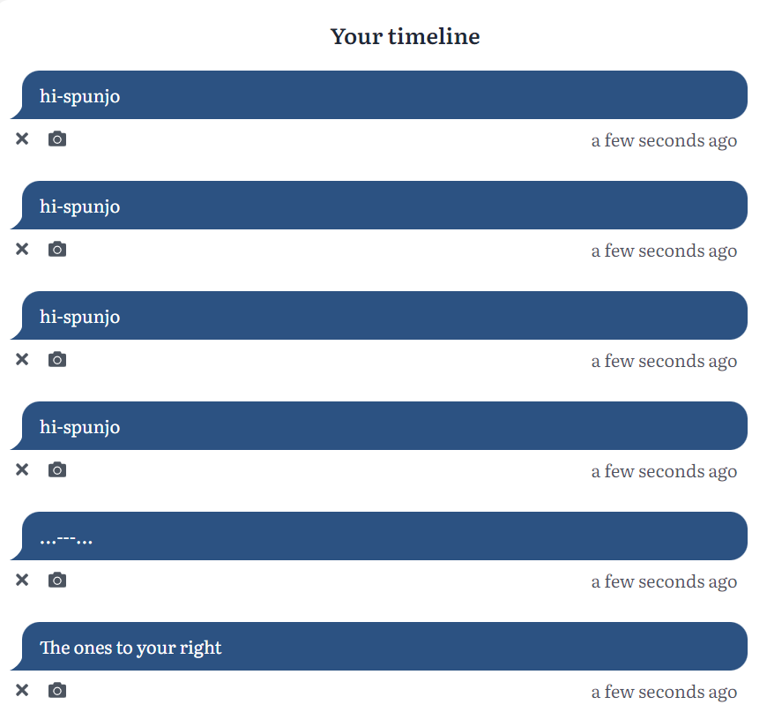Viewport: 782px width, 727px height.
Task: Click timestamp under the '...---...' post
Action: tap(664, 581)
